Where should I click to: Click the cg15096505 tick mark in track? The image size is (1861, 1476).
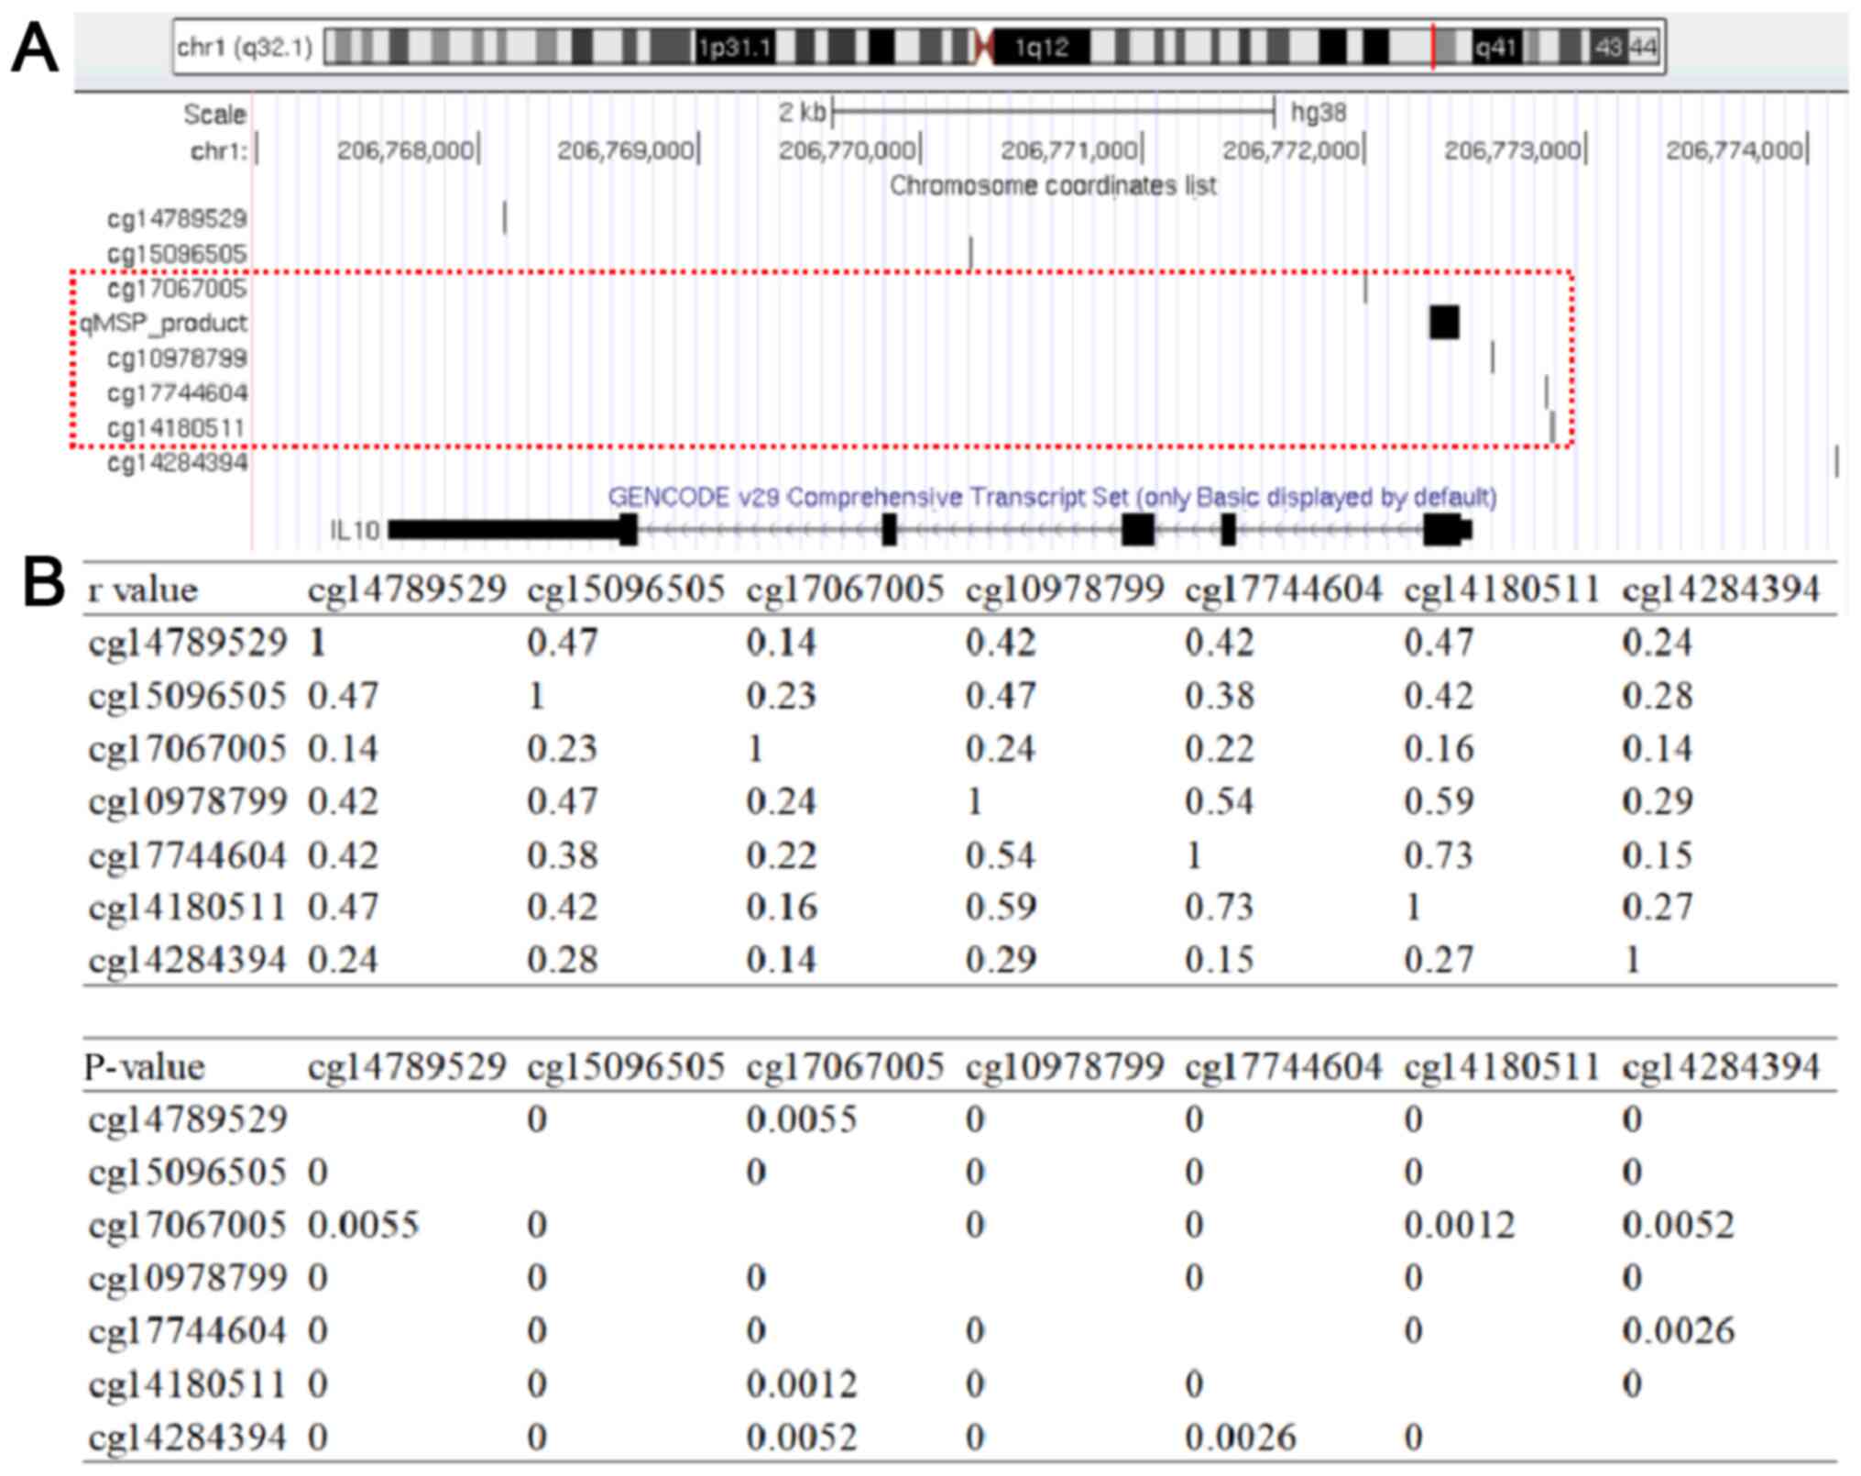pyautogui.click(x=971, y=253)
